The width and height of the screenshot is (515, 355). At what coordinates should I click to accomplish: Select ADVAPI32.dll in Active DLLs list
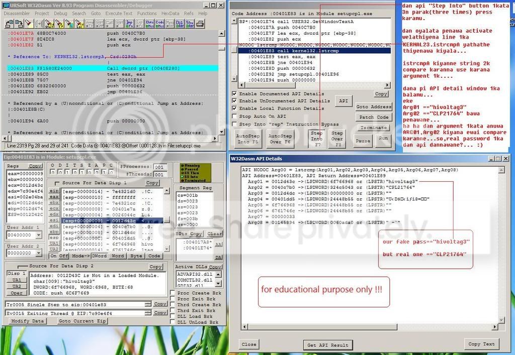click(195, 274)
